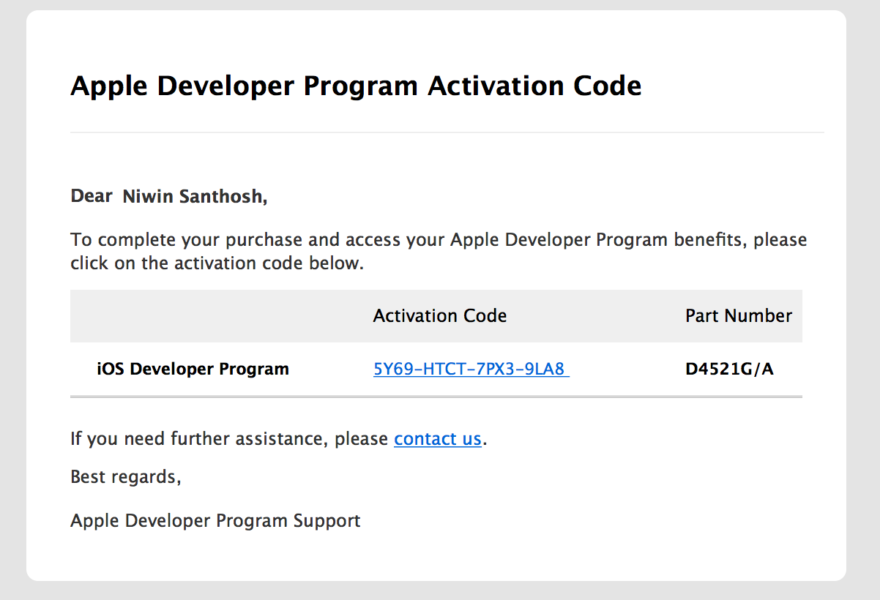Open the "contact us" link
880x600 pixels.
[x=437, y=439]
